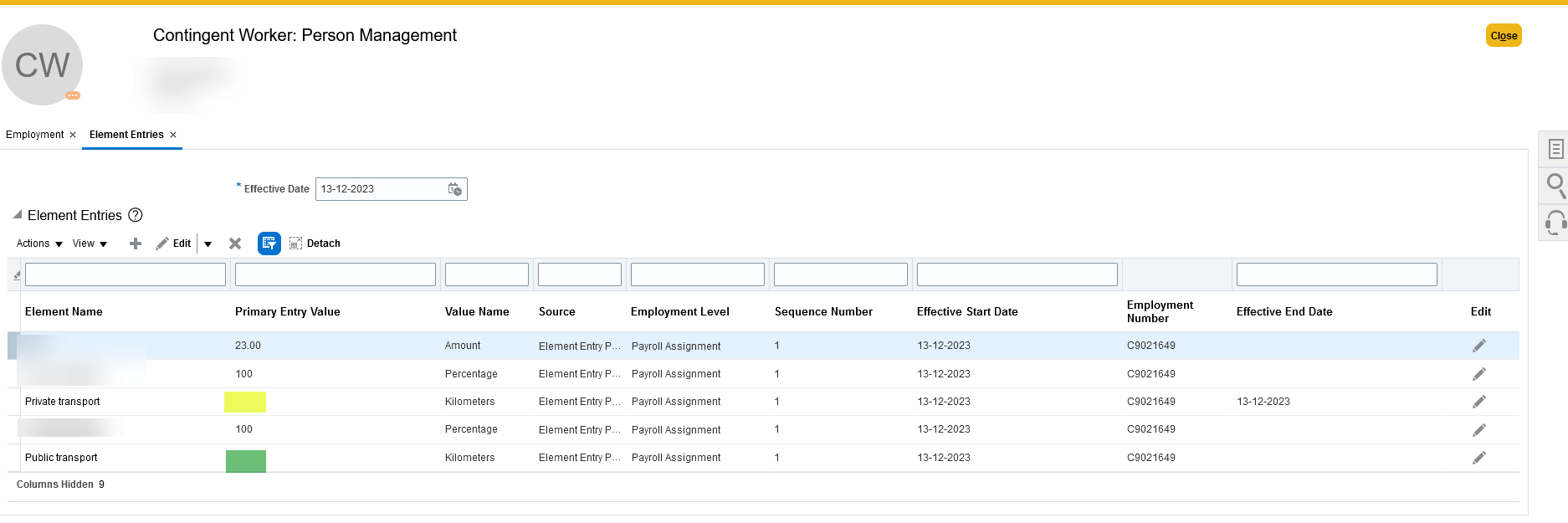
Task: Click the Employment Level filter field
Action: click(698, 274)
